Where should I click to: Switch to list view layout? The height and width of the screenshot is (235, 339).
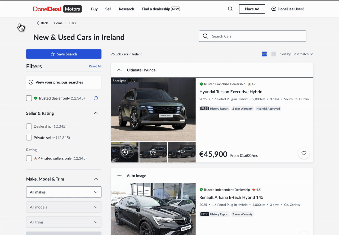pos(264,54)
